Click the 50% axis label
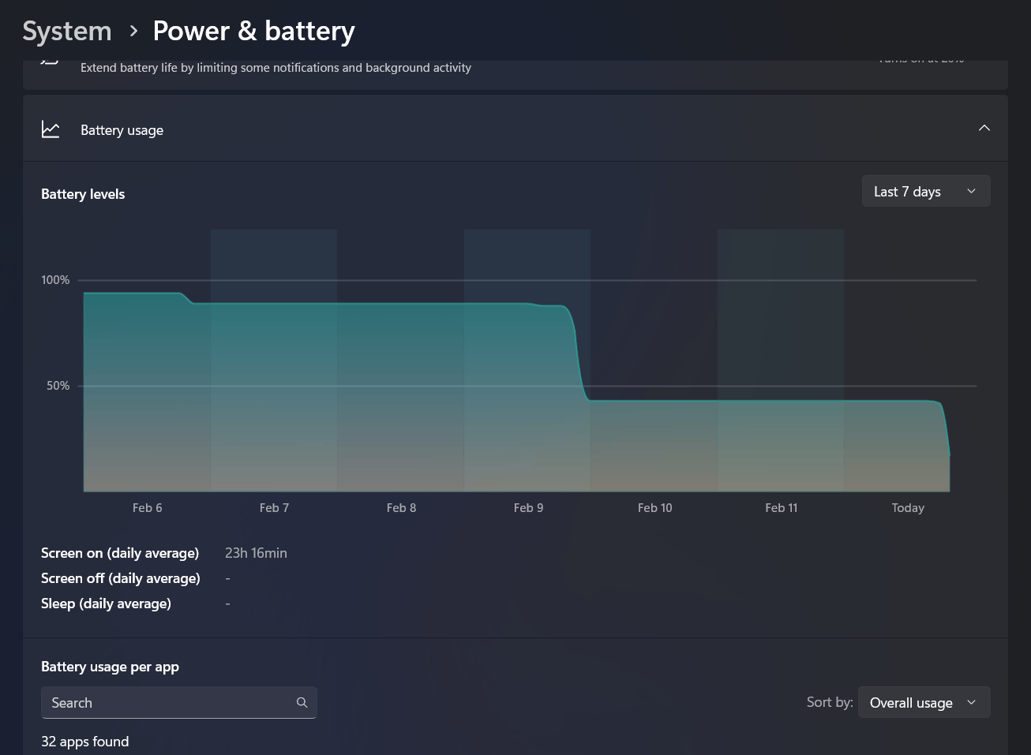Viewport: 1031px width, 755px height. [58, 386]
